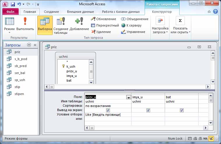The width and height of the screenshot is (221, 144).
Task: Select Управление data-definition query
Action: 133,32
